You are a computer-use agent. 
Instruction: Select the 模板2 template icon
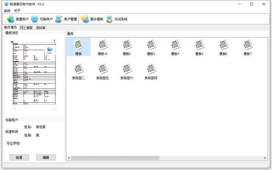tap(127, 45)
